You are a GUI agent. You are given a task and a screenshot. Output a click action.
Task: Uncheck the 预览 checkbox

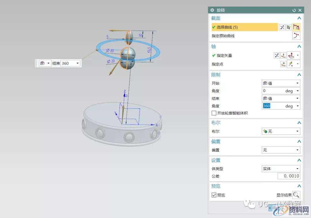214,195
